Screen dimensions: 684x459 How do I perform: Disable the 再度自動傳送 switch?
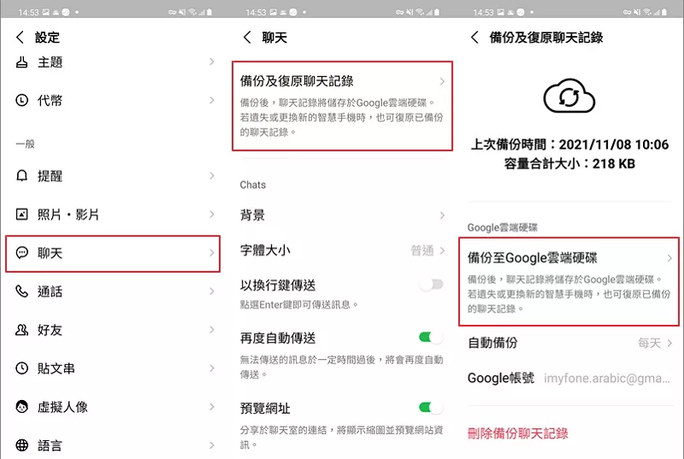431,338
